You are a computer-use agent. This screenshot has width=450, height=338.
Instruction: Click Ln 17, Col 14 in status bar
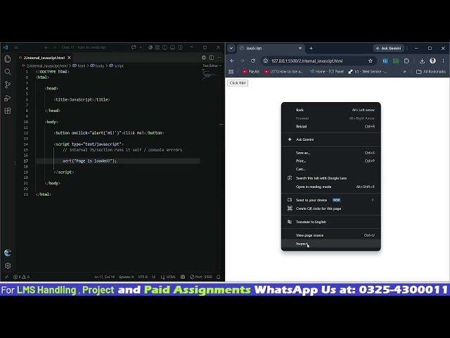point(105,277)
